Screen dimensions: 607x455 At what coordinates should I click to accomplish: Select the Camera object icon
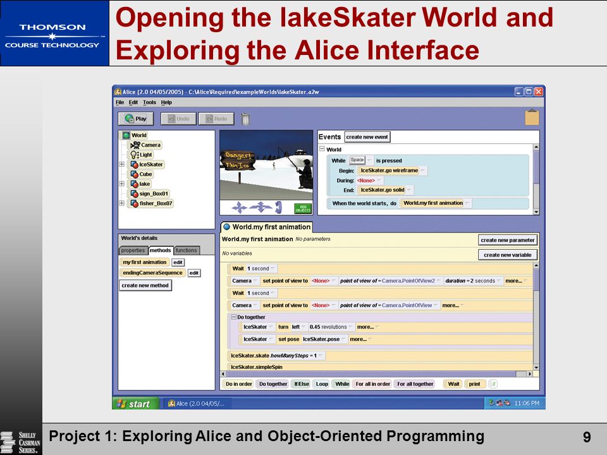(135, 145)
